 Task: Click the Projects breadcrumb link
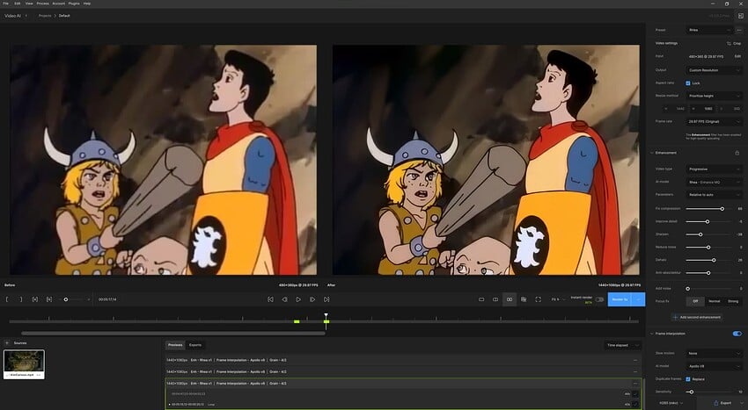coord(45,16)
